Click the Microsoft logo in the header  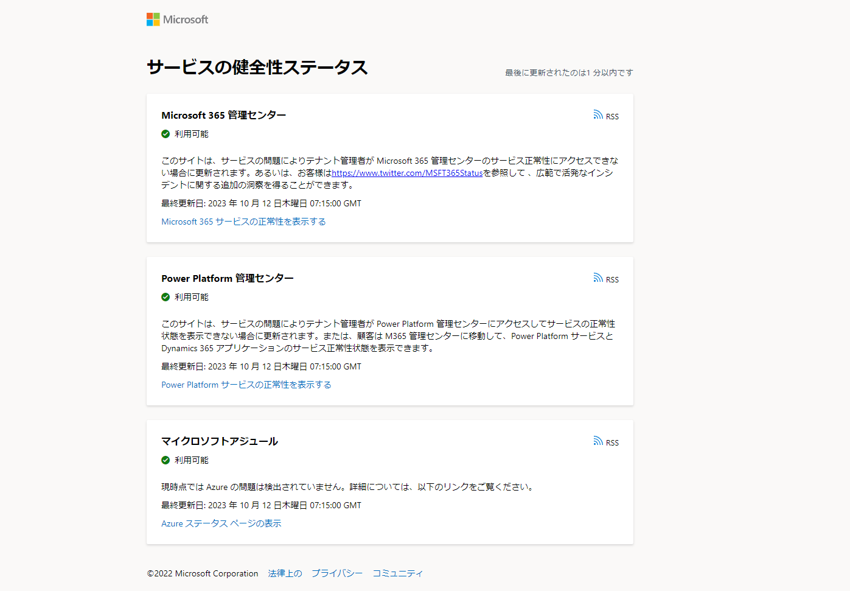(x=177, y=19)
